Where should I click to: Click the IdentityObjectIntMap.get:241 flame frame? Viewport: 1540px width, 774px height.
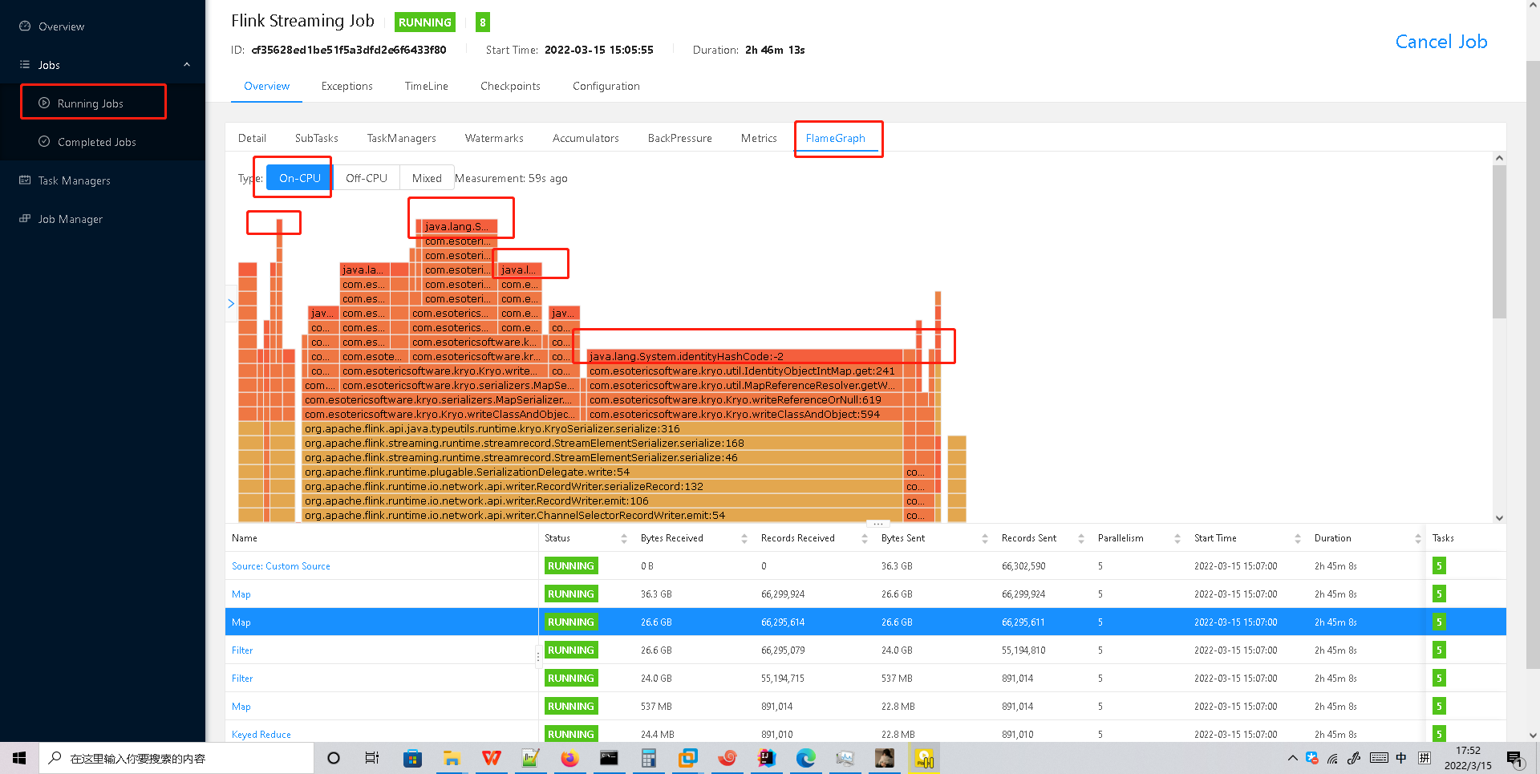[x=746, y=371]
